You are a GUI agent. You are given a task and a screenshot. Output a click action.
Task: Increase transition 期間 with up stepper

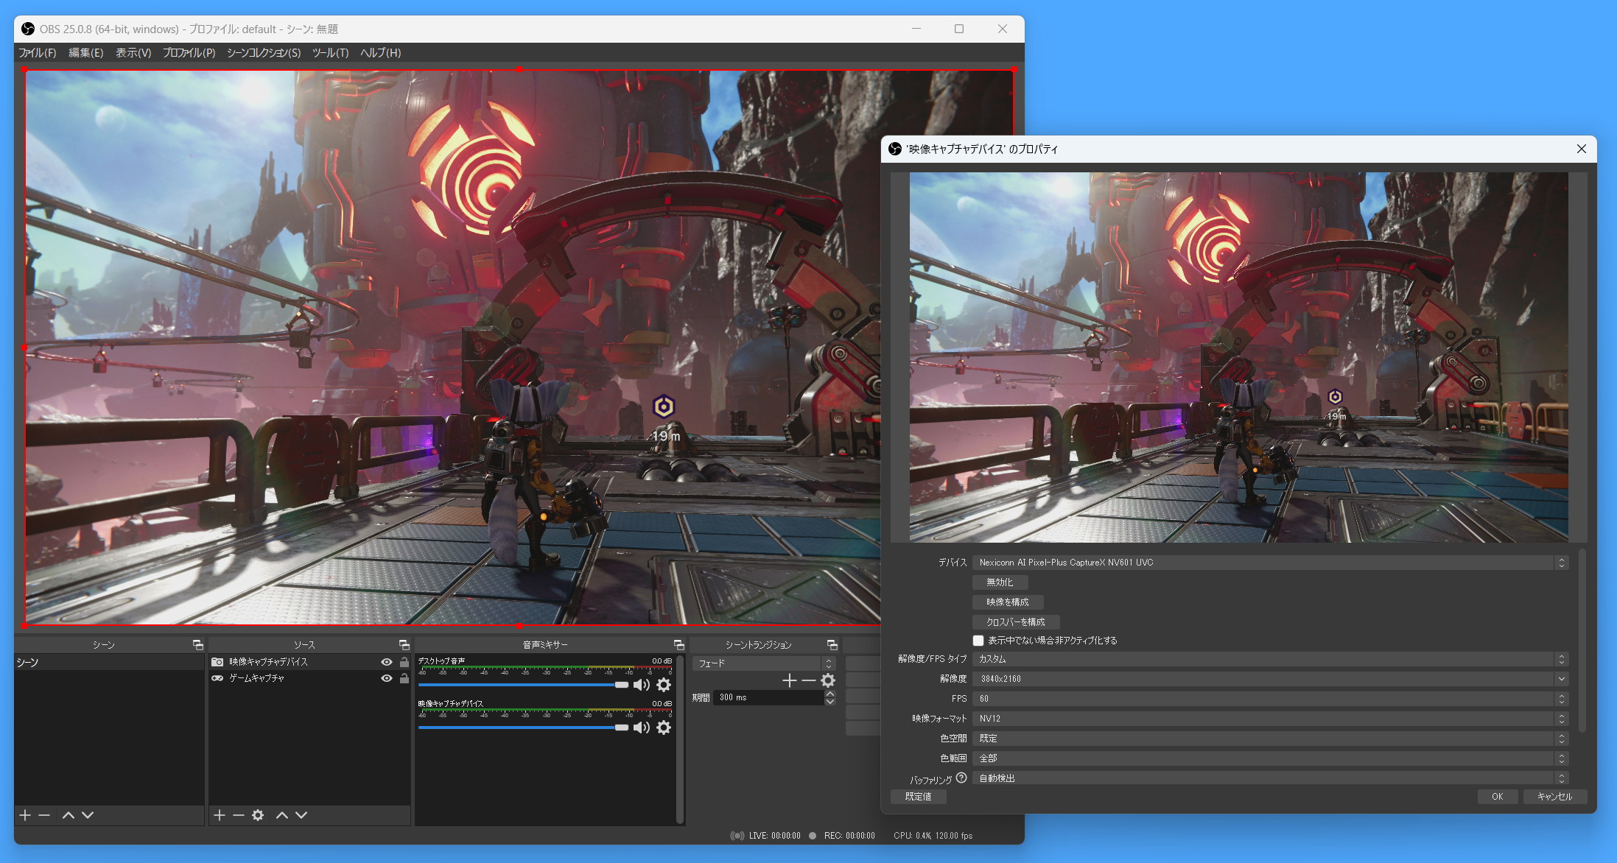coord(830,694)
